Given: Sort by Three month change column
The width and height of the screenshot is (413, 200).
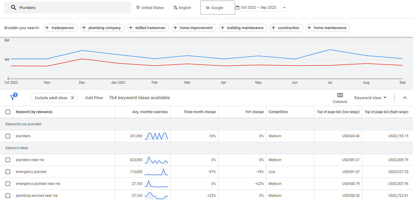Looking at the screenshot, I should [200, 112].
